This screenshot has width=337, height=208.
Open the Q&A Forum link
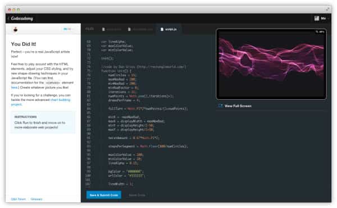point(19,199)
